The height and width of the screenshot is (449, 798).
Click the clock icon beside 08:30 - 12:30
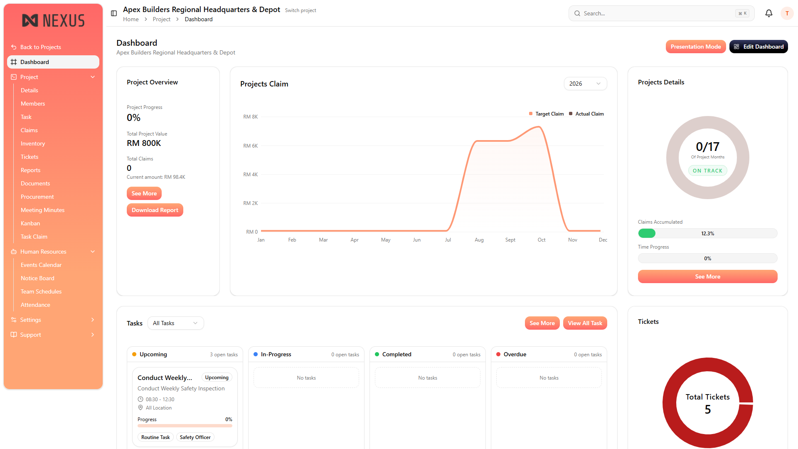(x=140, y=399)
